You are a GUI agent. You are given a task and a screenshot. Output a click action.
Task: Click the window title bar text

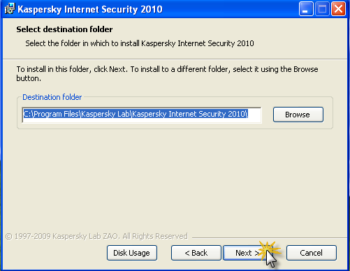tap(90, 9)
